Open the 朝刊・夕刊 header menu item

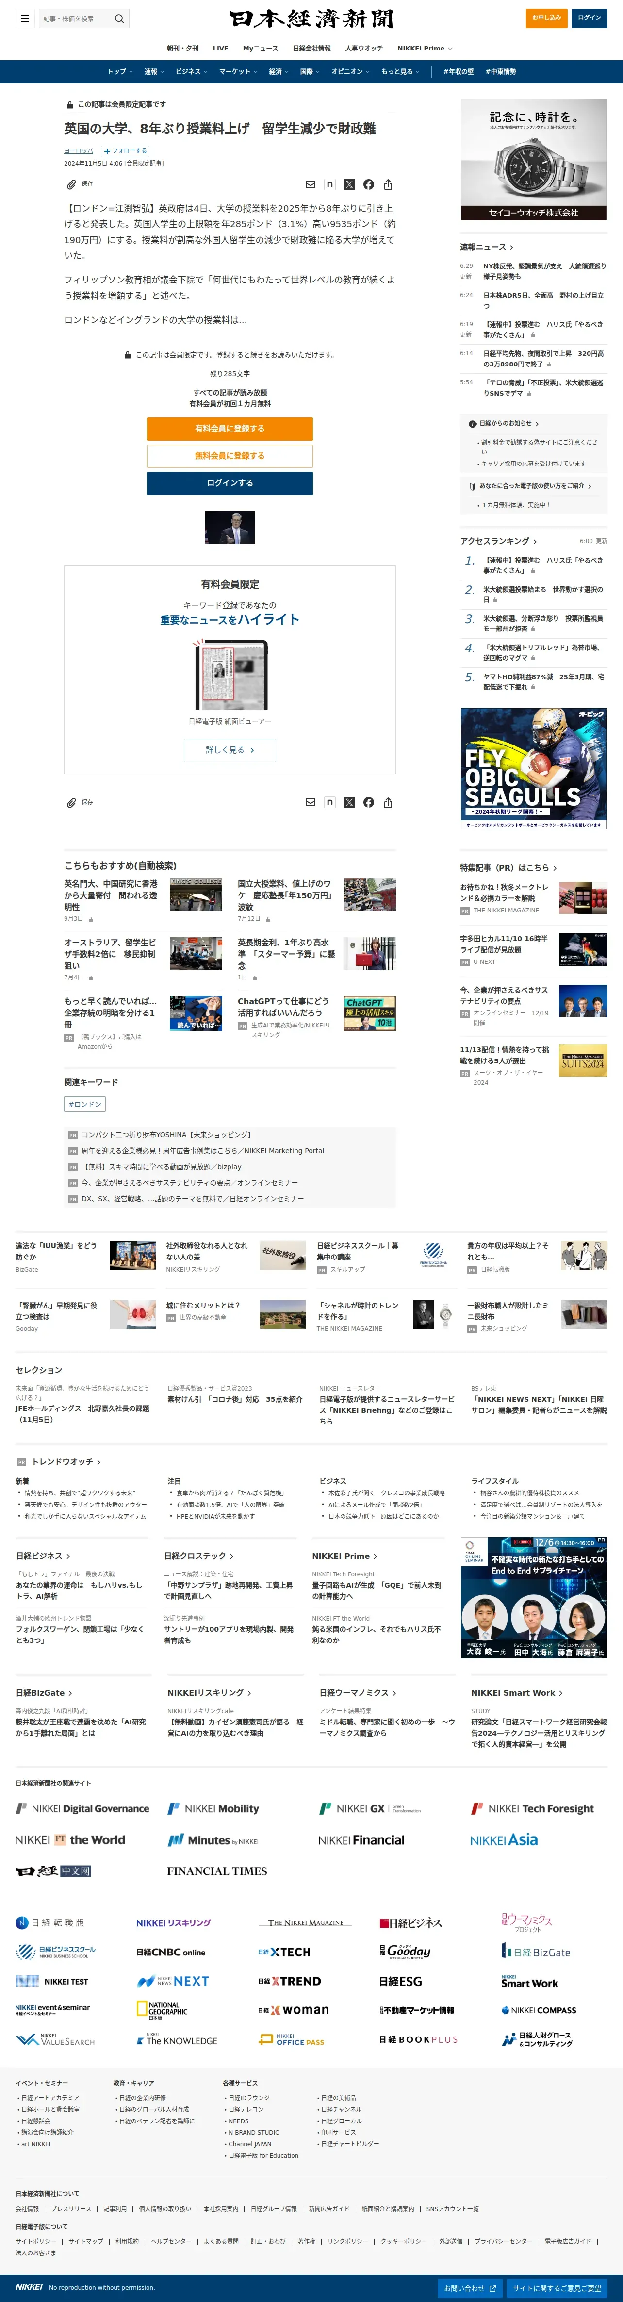click(182, 48)
